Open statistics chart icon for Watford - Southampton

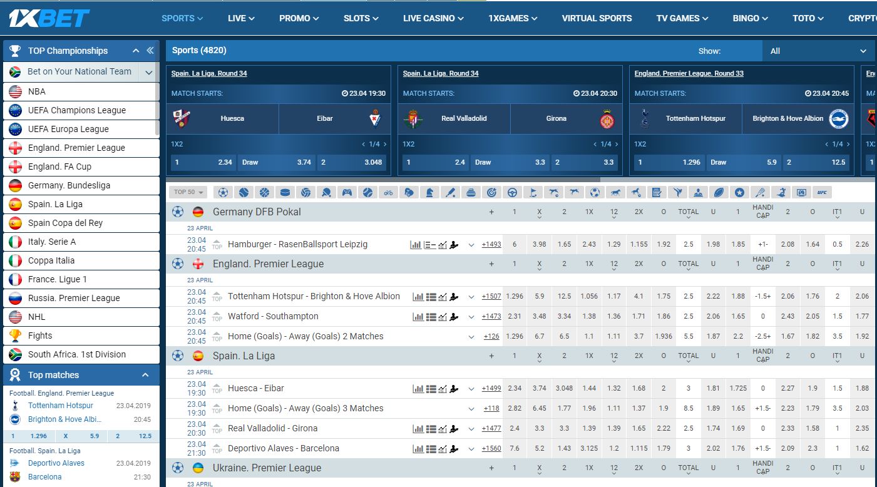click(418, 317)
